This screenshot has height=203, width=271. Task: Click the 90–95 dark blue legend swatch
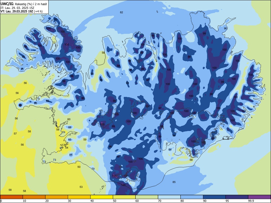214,197
